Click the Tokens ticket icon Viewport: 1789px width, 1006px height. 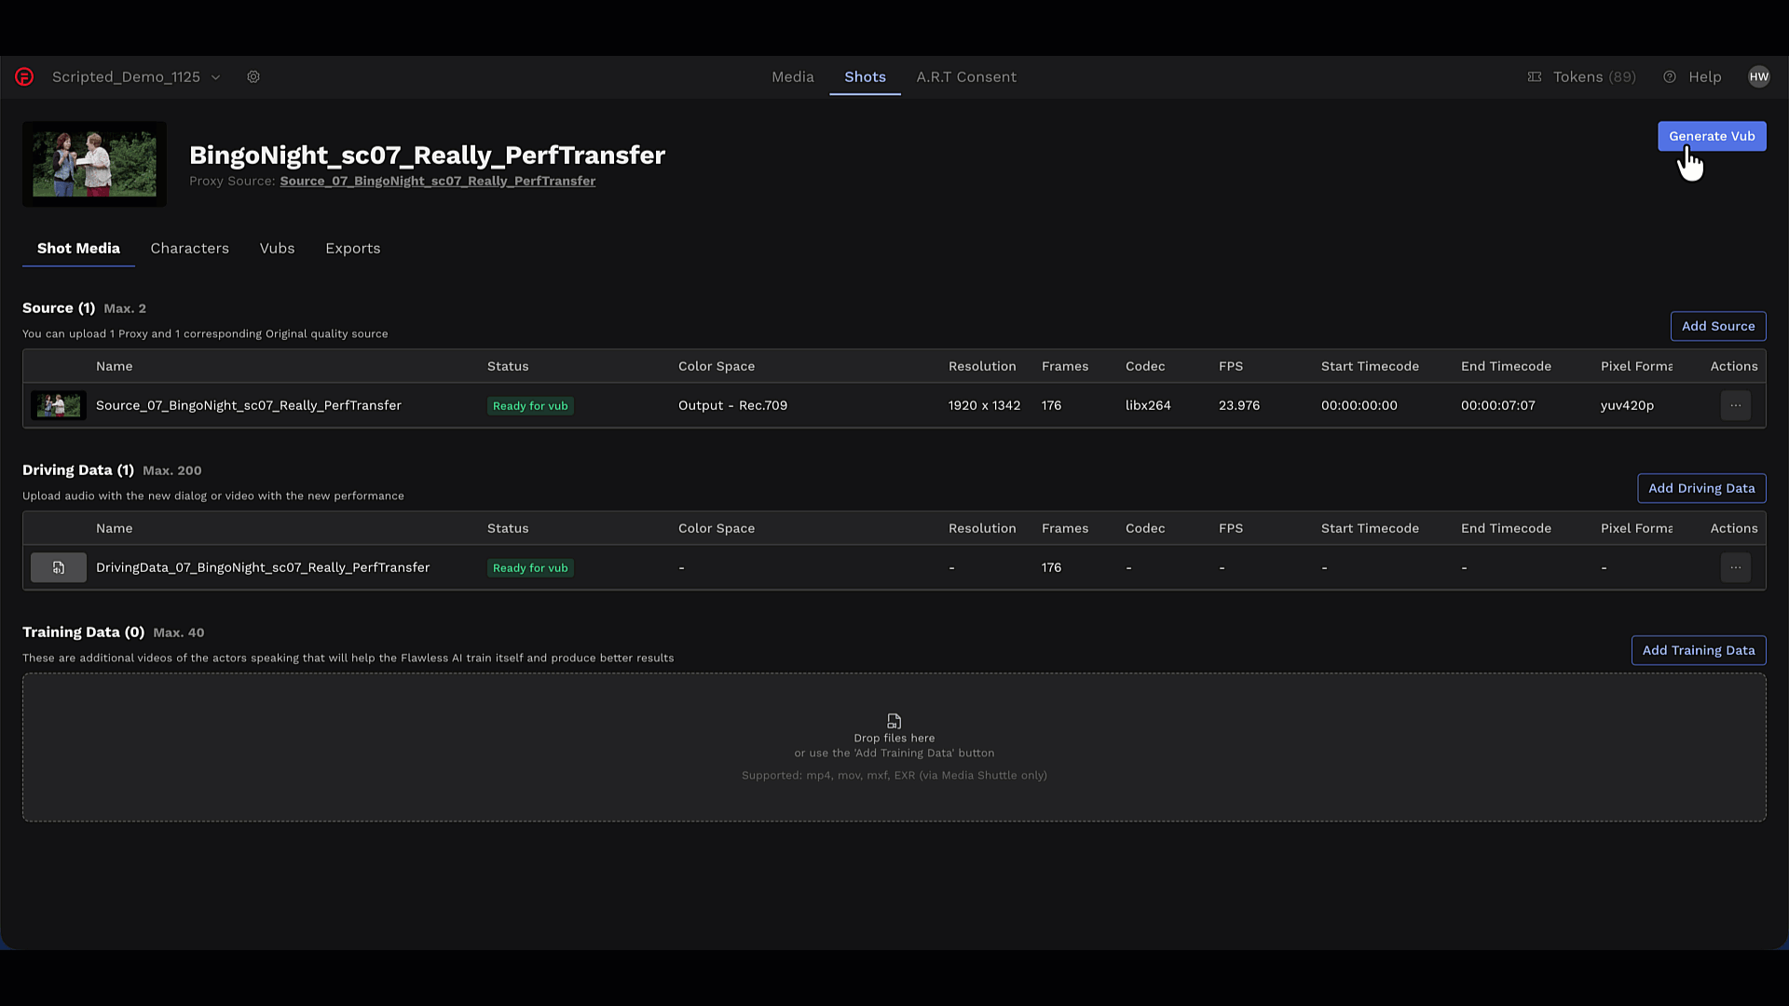pos(1535,77)
